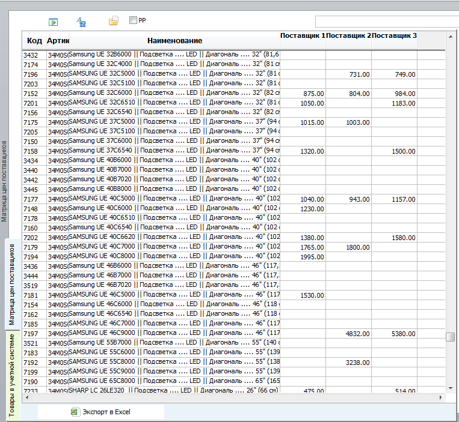Image resolution: width=459 pixels, height=422 pixels.
Task: Select row Samsung UE 55B7000
Action: pyautogui.click(x=233, y=343)
